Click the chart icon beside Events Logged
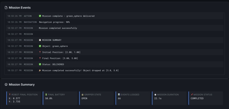The height and width of the screenshot is (109, 229). tap(119, 95)
